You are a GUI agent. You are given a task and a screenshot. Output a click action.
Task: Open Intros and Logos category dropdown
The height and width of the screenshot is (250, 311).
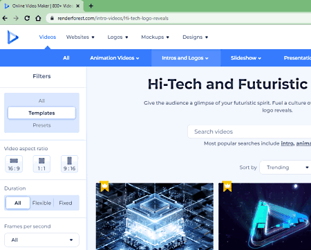pos(185,58)
